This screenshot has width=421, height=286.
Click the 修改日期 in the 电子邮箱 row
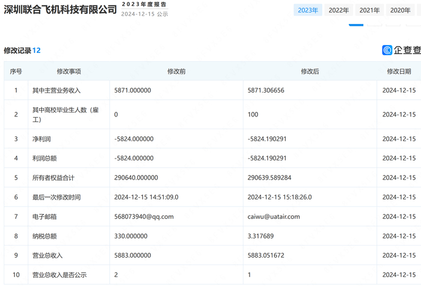click(x=399, y=216)
